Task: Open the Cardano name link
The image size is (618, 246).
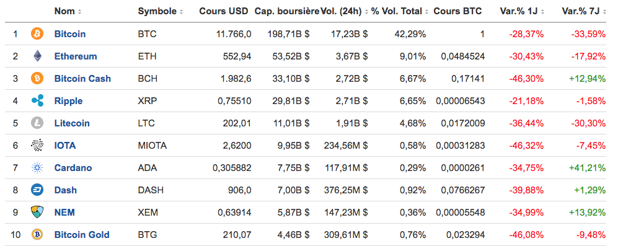Action: [x=73, y=168]
